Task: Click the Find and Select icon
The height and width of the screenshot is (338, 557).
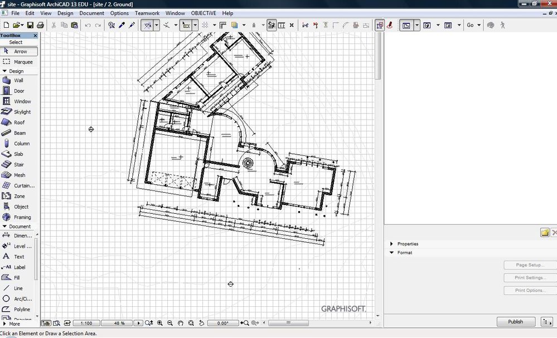Action: pos(112,25)
